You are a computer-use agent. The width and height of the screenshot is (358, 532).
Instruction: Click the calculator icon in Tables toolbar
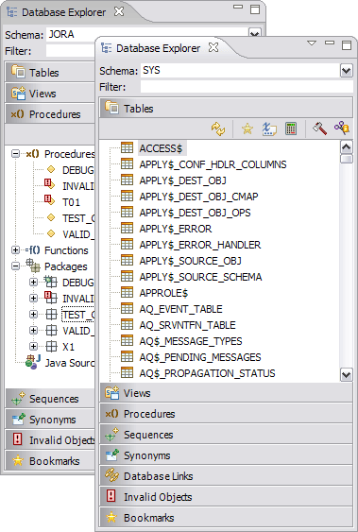coord(291,129)
